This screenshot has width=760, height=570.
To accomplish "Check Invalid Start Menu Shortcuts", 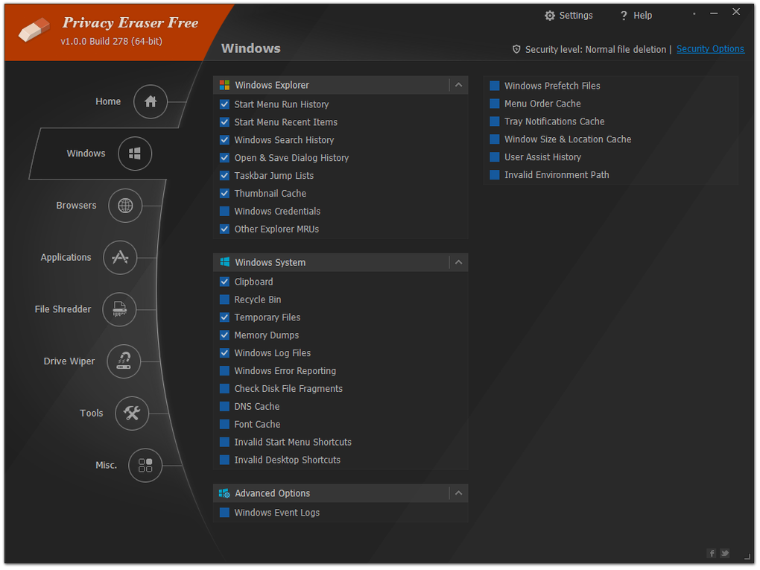I will pos(224,442).
